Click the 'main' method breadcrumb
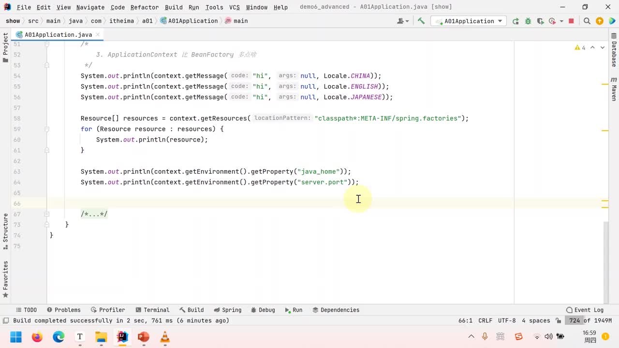This screenshot has height=348, width=619. point(236,21)
